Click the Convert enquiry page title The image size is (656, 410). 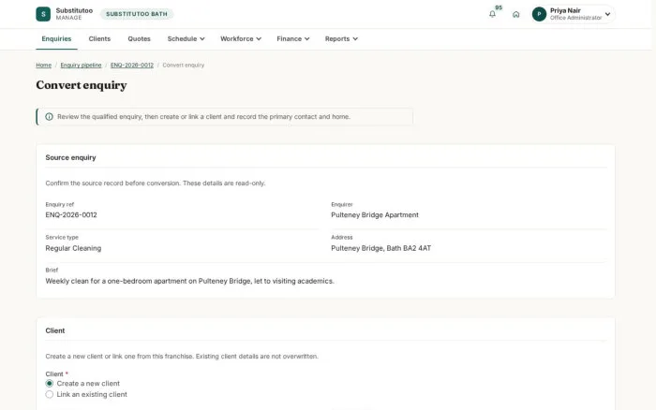pos(82,85)
